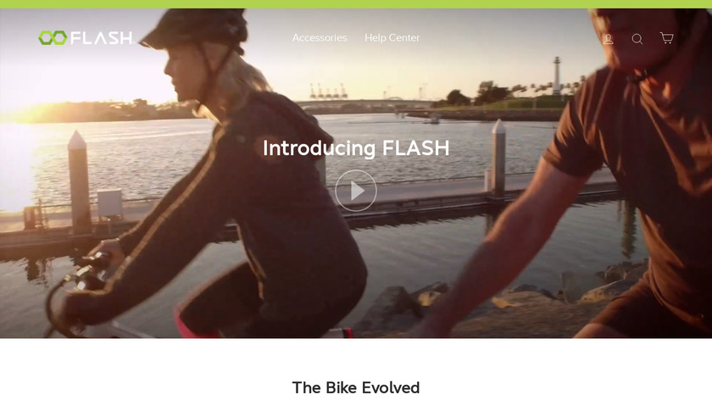Click the dock piling beside the sun glare

click(x=78, y=181)
